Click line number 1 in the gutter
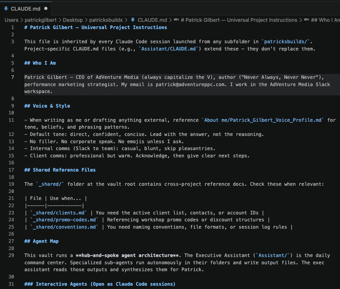Viewport: 340px width, 289px height. click(x=13, y=27)
